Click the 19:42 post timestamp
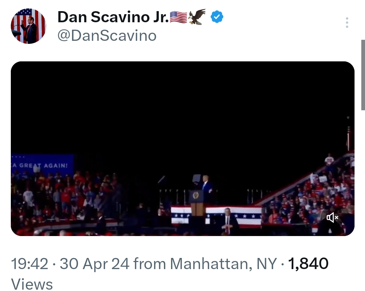The width and height of the screenshot is (365, 291). point(29,264)
